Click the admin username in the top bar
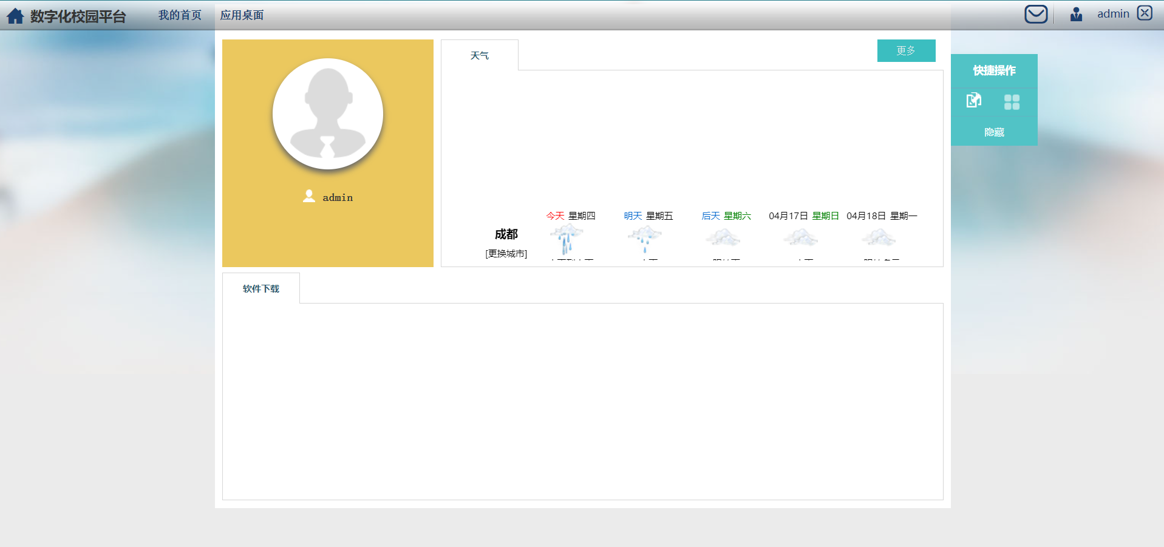 [x=1113, y=14]
